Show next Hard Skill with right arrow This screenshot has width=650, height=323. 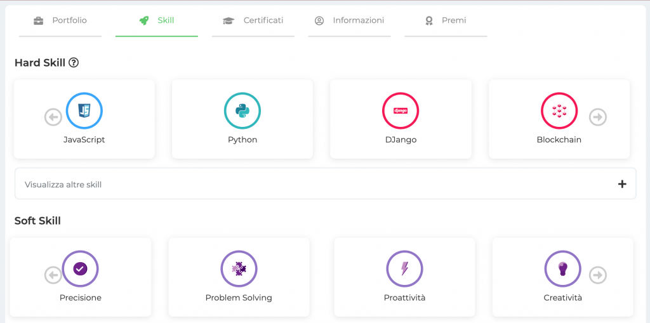point(598,117)
